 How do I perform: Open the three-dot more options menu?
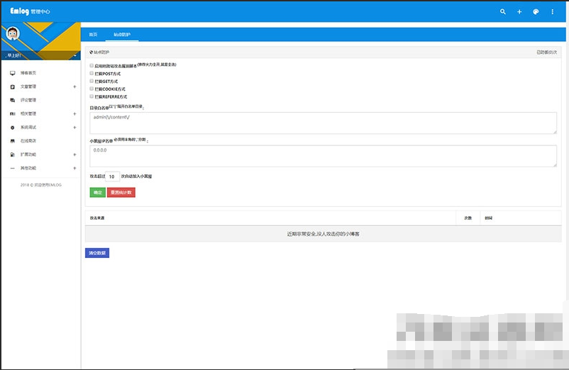pyautogui.click(x=553, y=12)
